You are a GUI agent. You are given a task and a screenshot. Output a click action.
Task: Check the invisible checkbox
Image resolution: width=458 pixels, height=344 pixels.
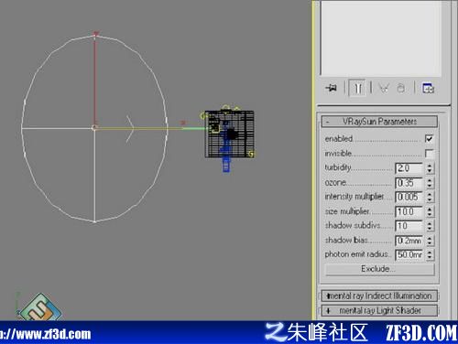click(429, 154)
